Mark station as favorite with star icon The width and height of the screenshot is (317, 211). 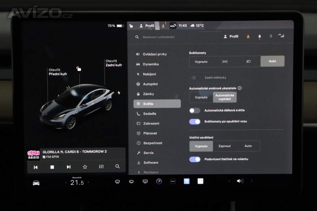(x=85, y=167)
